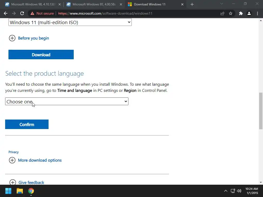
Task: Click the Confirm button
Action: (x=27, y=124)
